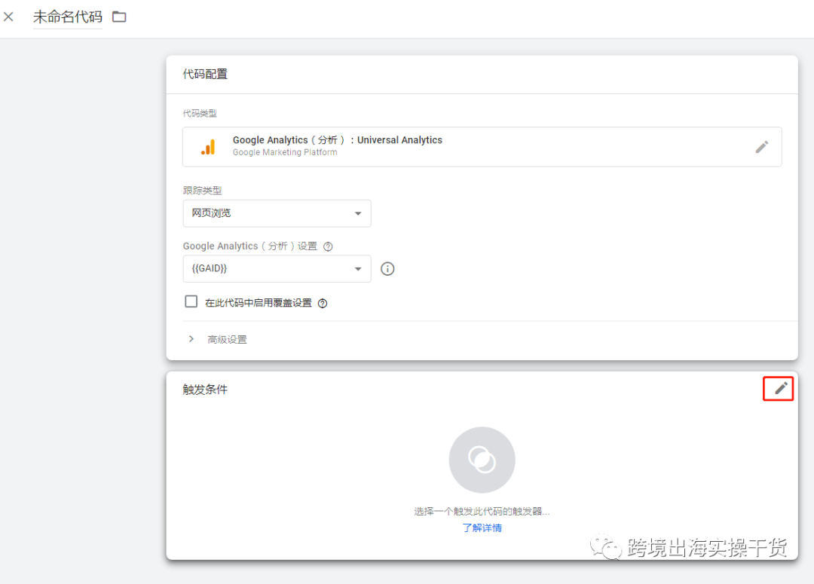Click the 选择一个触发此代码的触发器 placeholder text
814x584 pixels.
tap(482, 511)
